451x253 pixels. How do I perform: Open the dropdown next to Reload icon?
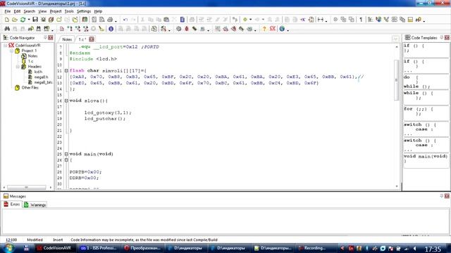29,20
